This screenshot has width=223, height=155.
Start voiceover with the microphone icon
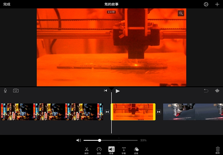pos(5,91)
